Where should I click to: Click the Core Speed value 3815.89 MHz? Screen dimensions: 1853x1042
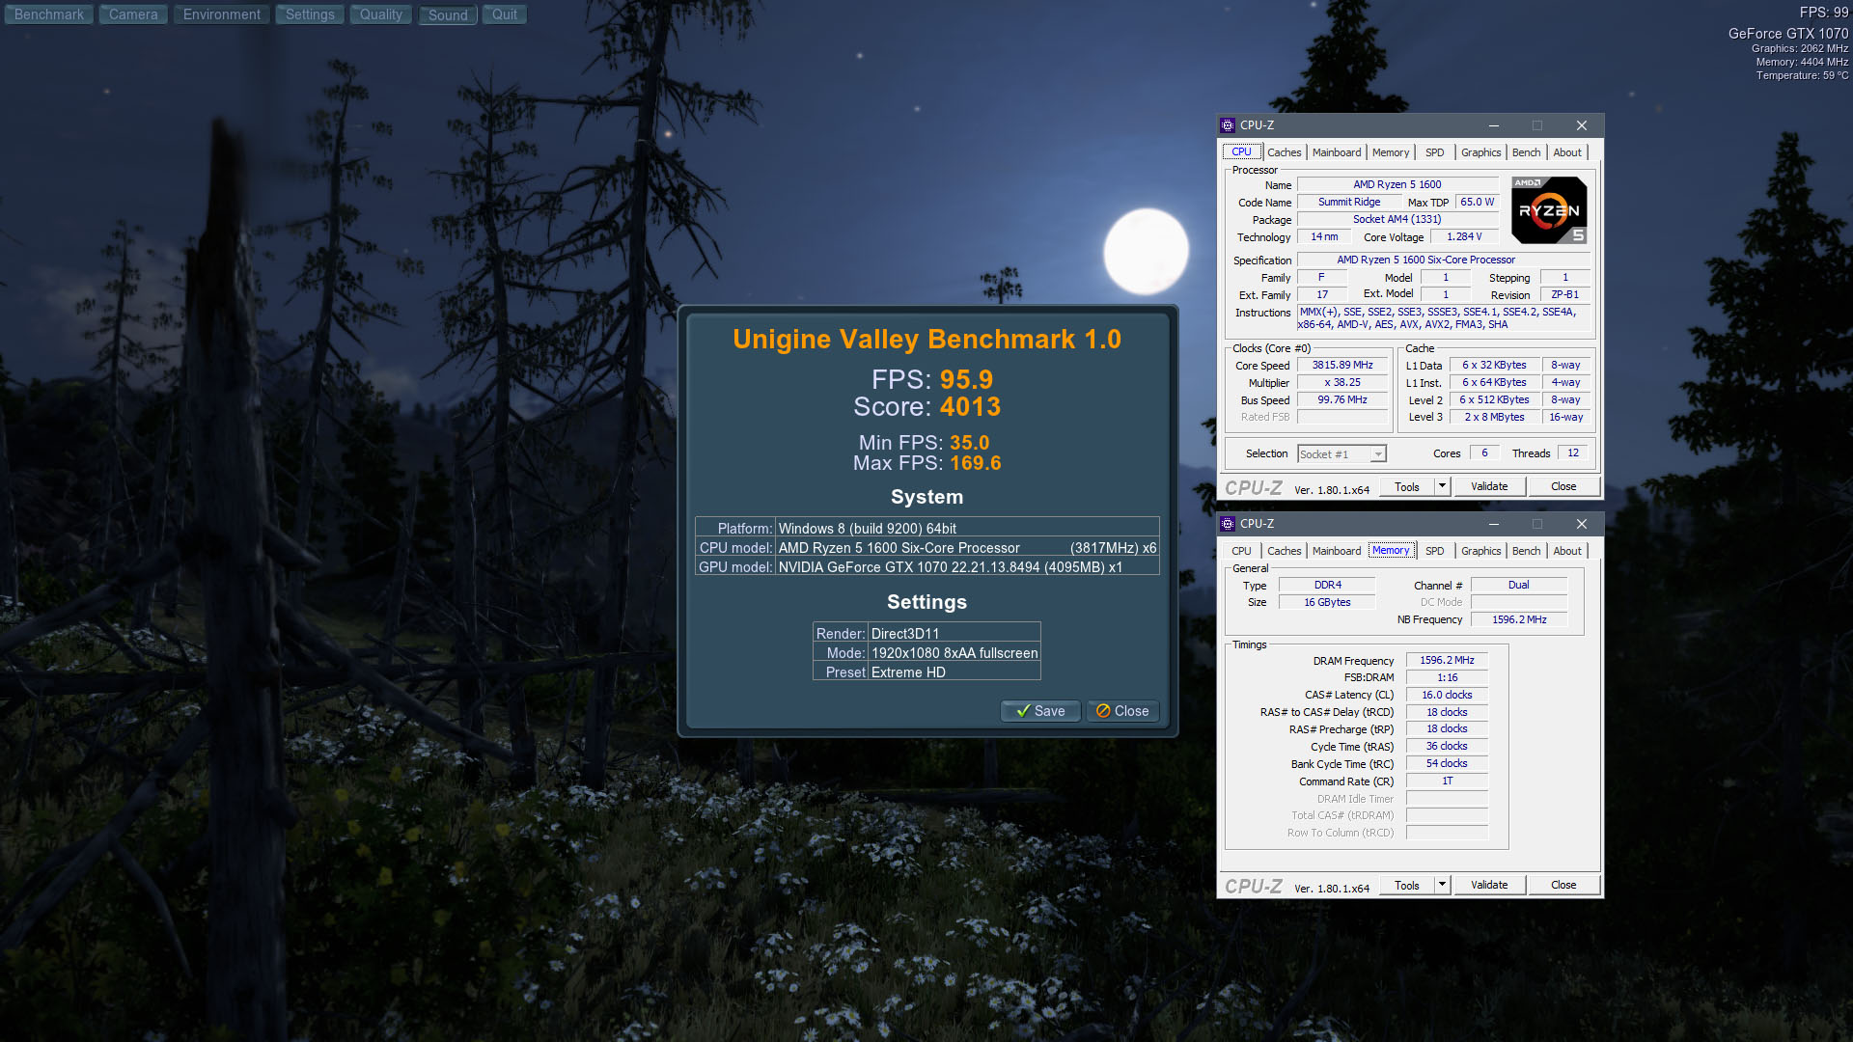[1341, 366]
